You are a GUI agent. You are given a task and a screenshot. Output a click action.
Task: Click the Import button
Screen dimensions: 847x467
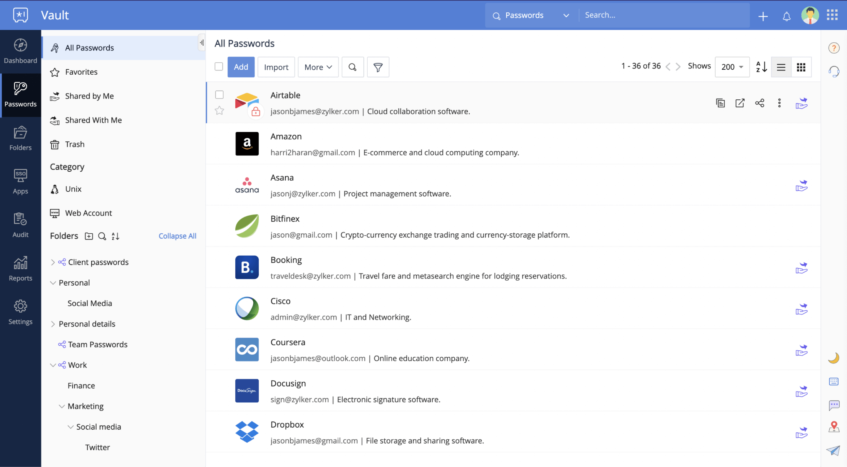pos(276,67)
